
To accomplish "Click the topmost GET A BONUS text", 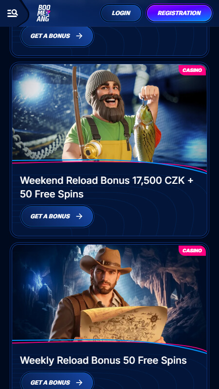I will (x=50, y=36).
